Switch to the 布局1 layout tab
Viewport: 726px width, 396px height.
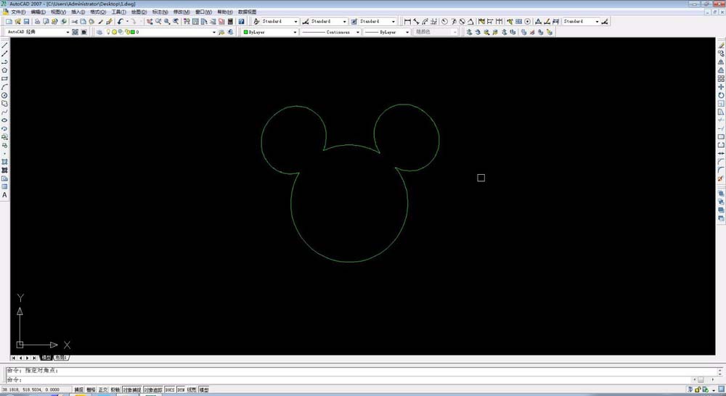click(x=61, y=358)
